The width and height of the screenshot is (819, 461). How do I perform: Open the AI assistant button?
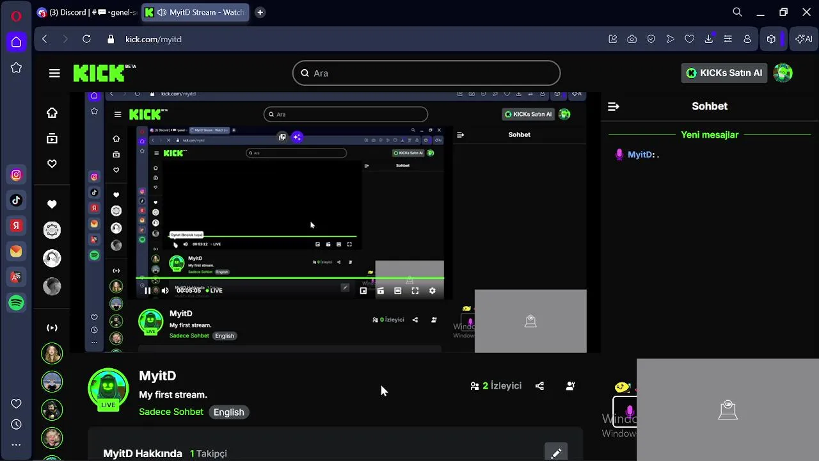coord(804,39)
